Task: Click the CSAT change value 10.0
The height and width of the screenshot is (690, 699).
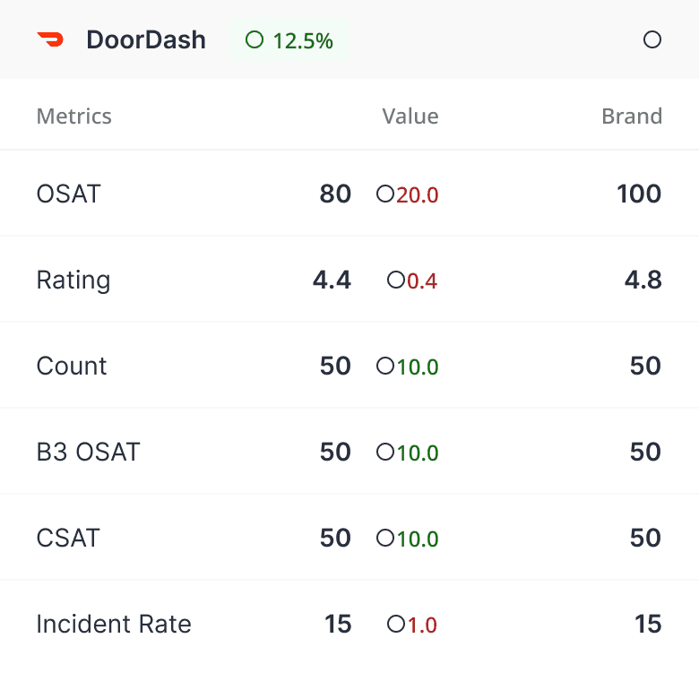Action: click(x=418, y=539)
